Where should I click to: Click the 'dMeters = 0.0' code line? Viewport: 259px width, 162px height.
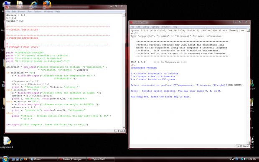point(15,15)
